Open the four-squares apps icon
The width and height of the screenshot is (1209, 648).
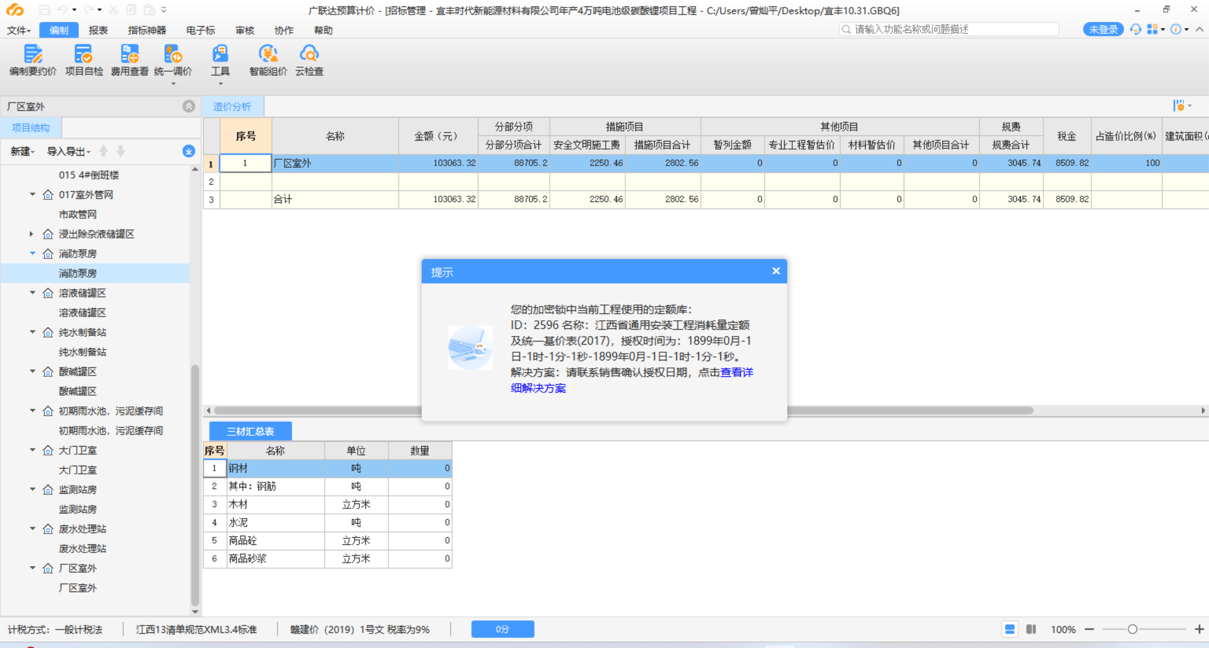(x=1152, y=30)
